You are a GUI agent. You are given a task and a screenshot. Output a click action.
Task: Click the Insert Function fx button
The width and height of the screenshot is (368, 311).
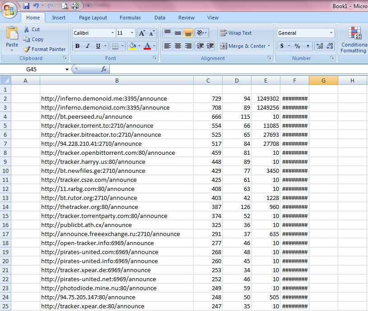point(103,69)
